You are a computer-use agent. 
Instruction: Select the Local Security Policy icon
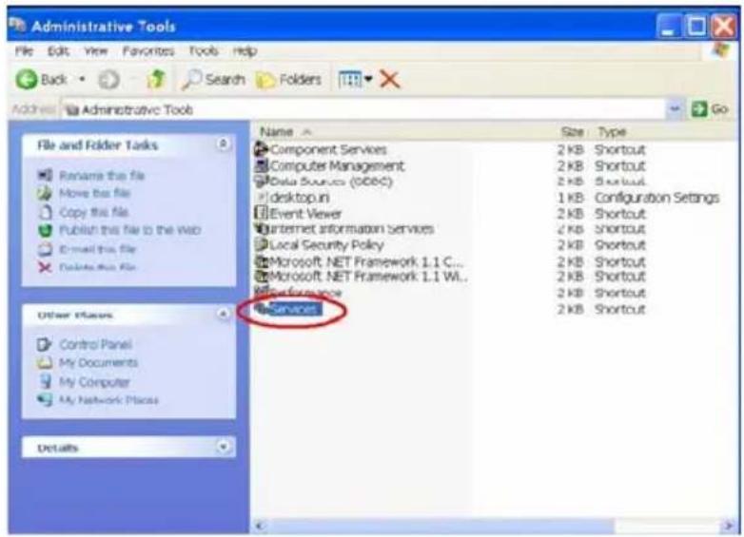coord(262,244)
